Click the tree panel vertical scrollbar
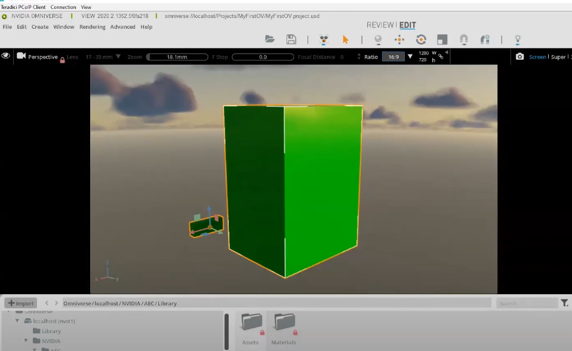Viewport: 572px width, 351px height. point(226,331)
